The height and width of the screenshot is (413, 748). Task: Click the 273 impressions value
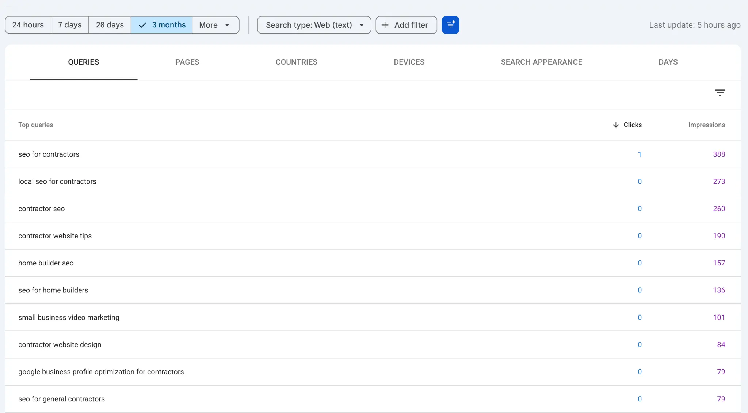tap(719, 181)
